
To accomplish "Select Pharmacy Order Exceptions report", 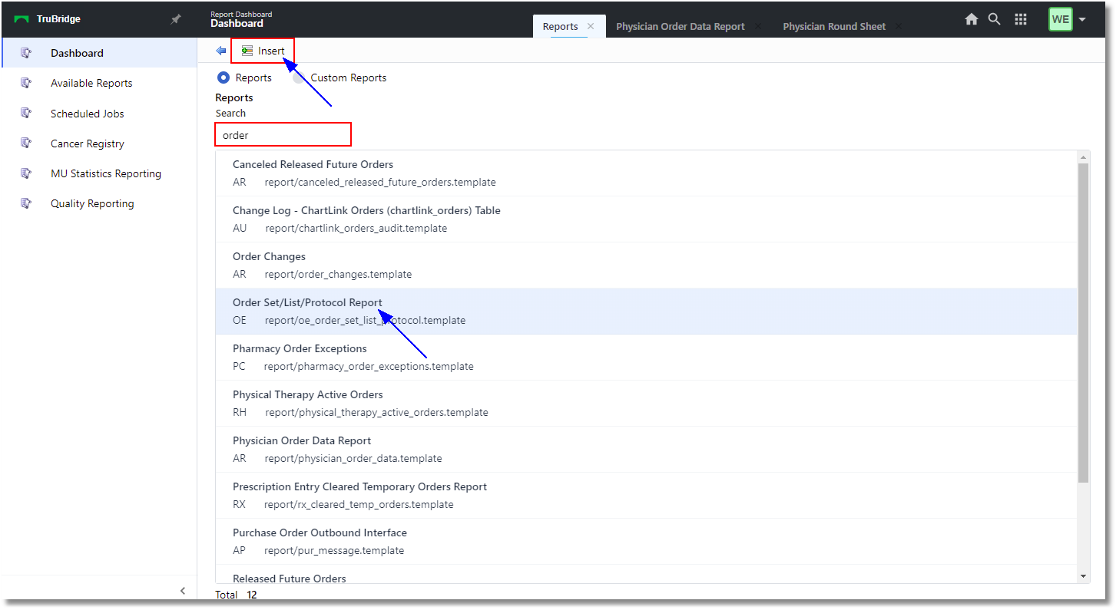I will click(x=646, y=357).
